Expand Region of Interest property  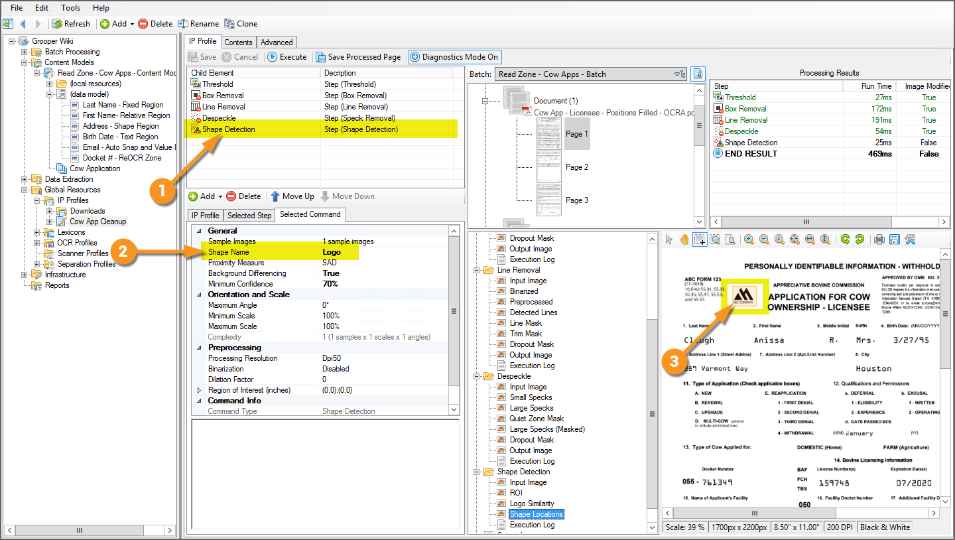(199, 390)
